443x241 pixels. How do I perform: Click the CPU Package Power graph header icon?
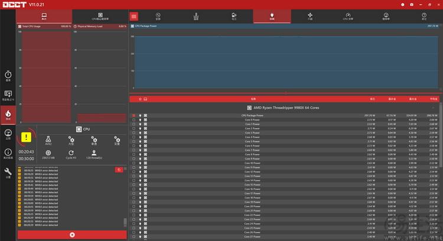(x=132, y=26)
